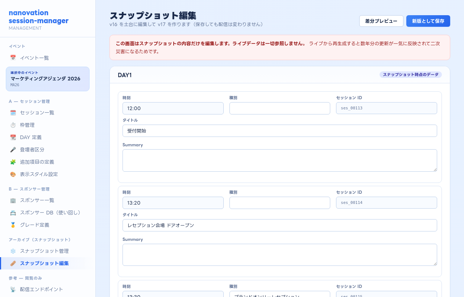Click the snowflake icon beside スナップショット管理
The width and height of the screenshot is (464, 297).
pos(13,251)
